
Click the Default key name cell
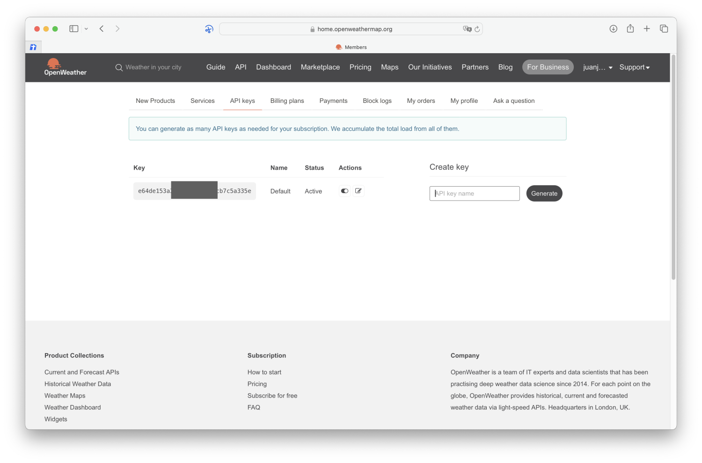[x=280, y=191]
